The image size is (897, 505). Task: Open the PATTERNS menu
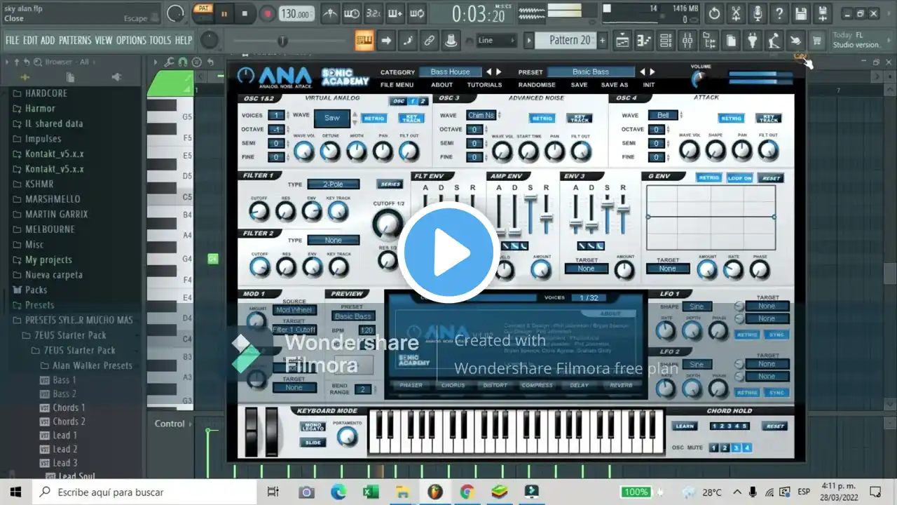click(75, 41)
